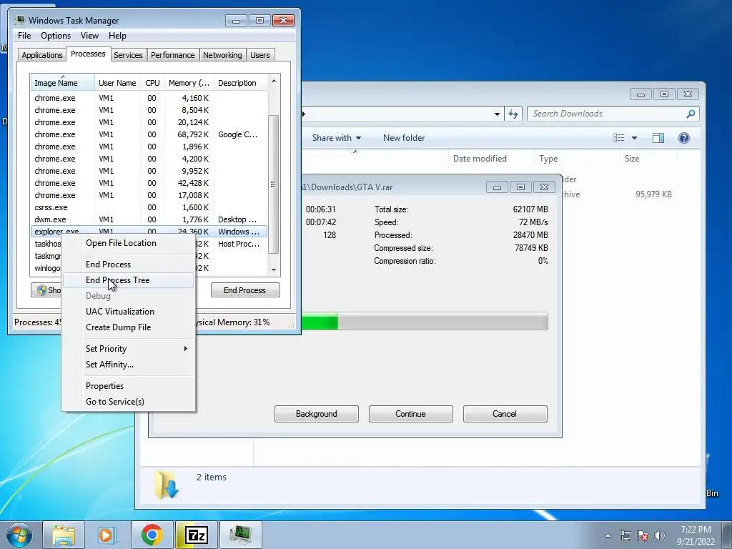Click the process list scrollbar thumb

(x=274, y=184)
